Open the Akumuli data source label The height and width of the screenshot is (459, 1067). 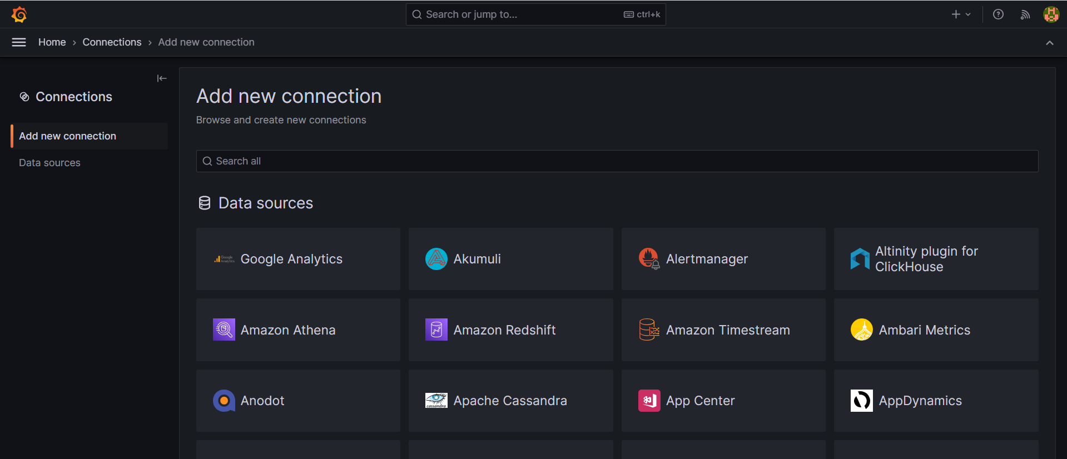[477, 259]
